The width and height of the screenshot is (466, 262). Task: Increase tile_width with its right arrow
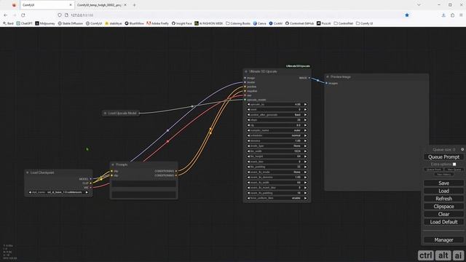[305, 151]
